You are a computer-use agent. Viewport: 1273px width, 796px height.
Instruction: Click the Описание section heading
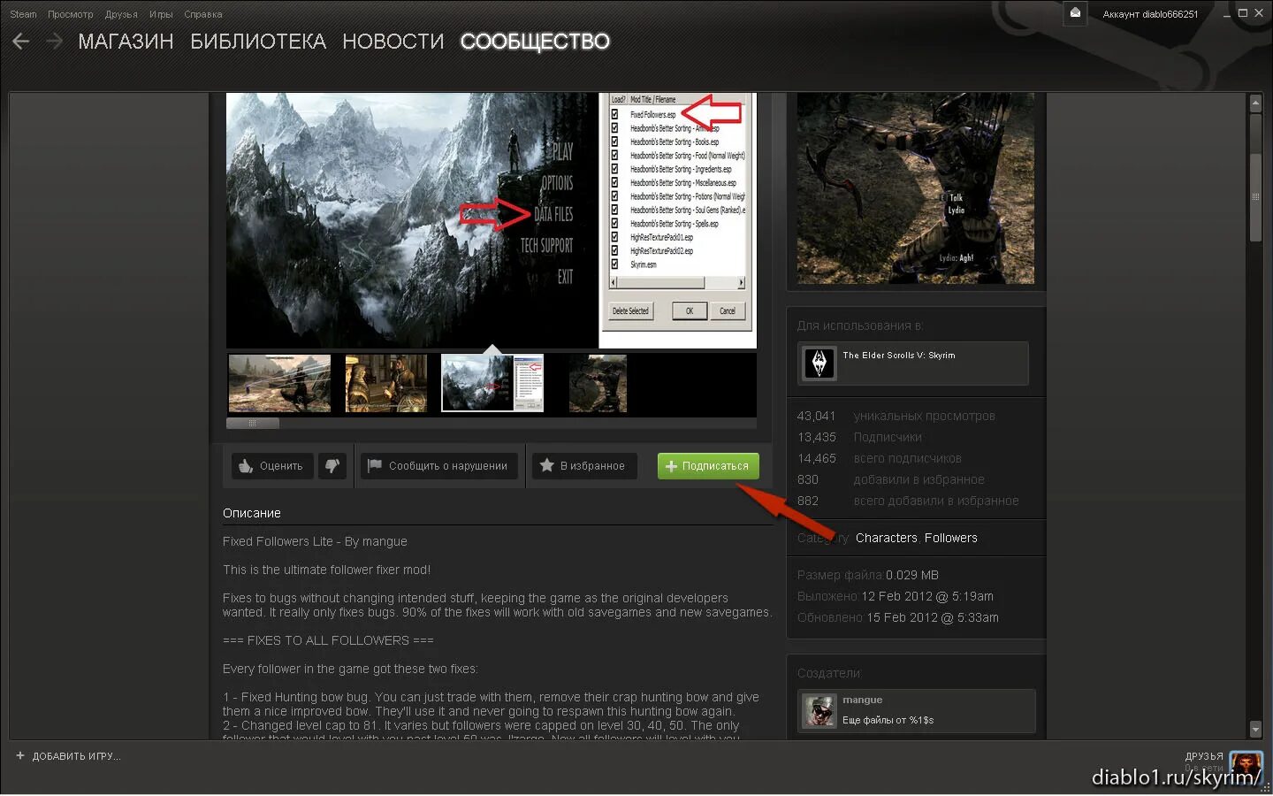[x=252, y=513]
